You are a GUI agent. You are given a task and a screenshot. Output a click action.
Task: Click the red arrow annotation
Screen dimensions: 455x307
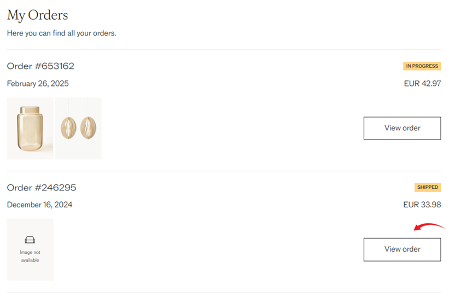click(x=429, y=227)
